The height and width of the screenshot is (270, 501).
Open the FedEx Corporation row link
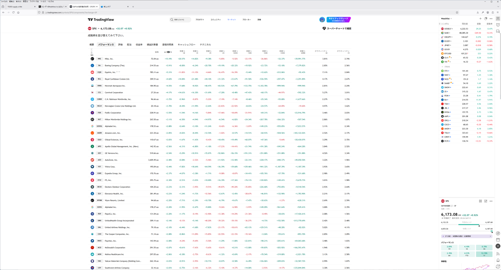(113, 112)
